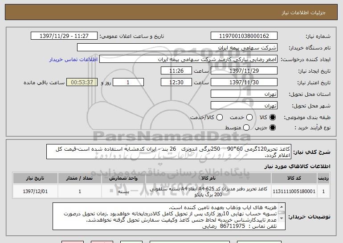
Task: Select the جزیی purchase process radio
Action: pyautogui.click(x=273, y=128)
